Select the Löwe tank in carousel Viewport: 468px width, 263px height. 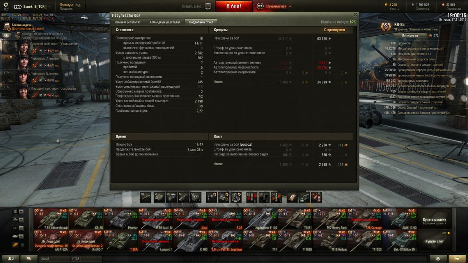(191, 219)
